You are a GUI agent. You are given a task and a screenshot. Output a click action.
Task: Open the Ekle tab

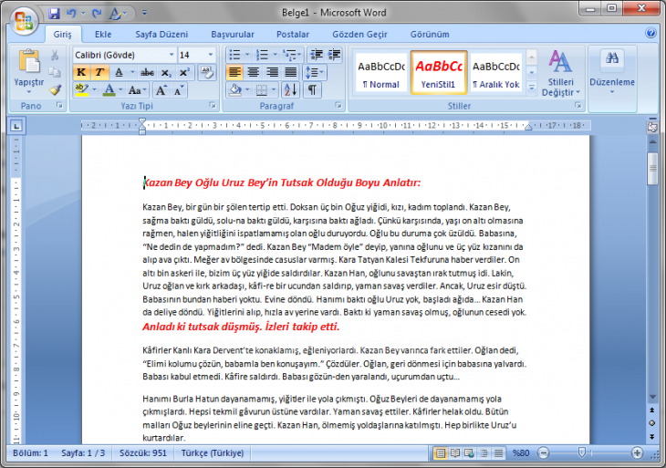[103, 35]
